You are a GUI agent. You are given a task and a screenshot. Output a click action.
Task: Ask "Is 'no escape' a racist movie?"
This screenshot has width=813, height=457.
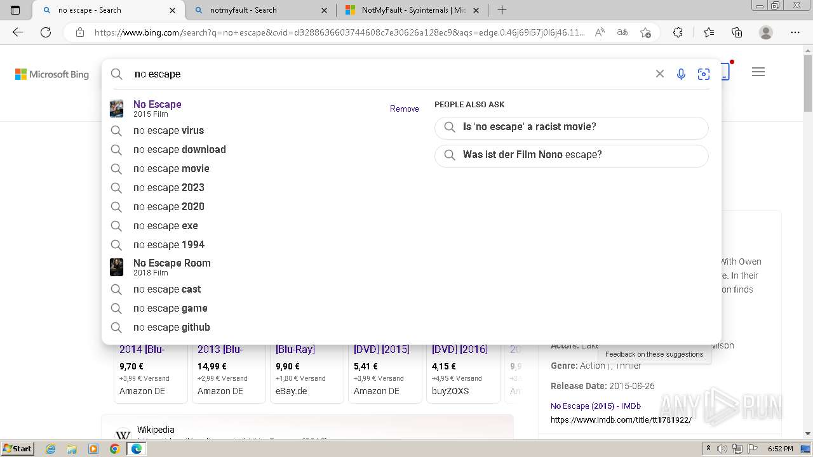572,127
